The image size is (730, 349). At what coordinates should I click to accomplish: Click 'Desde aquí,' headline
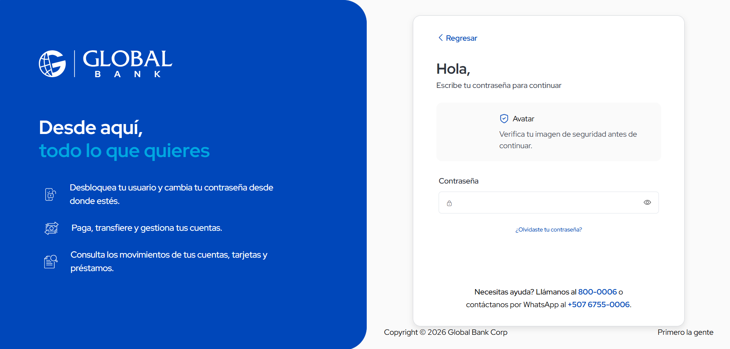91,128
